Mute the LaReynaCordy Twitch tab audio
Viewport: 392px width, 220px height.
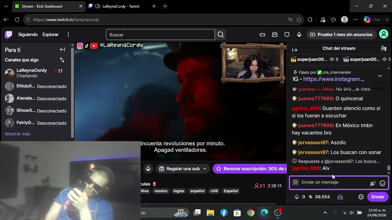click(98, 6)
